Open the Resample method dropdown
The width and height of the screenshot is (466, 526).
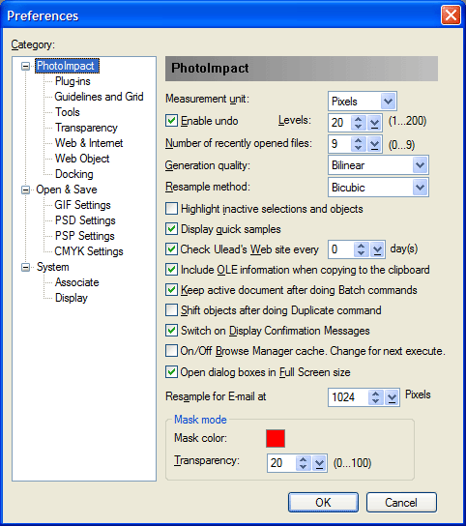(x=420, y=188)
